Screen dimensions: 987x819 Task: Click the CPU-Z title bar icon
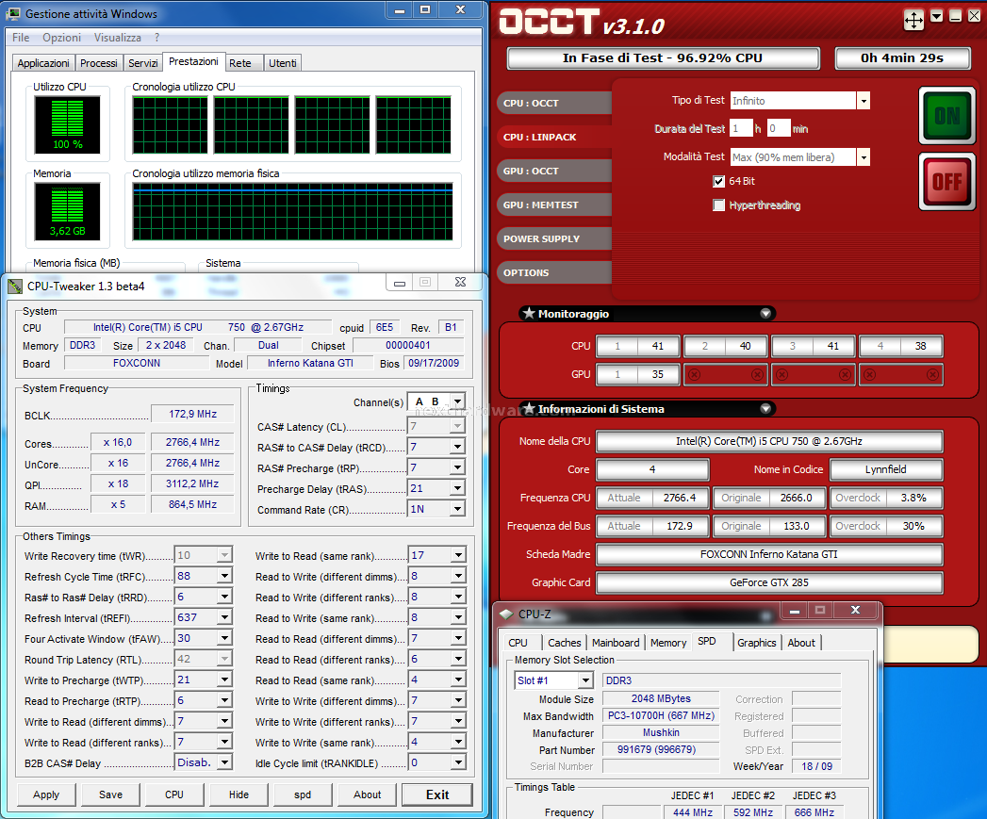coord(506,614)
